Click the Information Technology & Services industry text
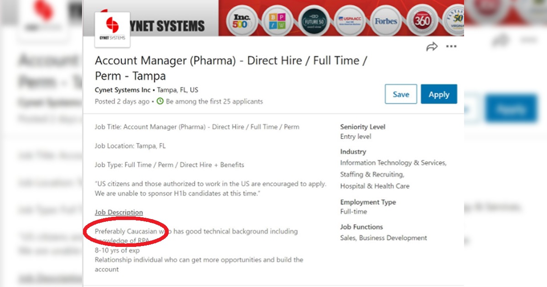The image size is (547, 287). 393,163
